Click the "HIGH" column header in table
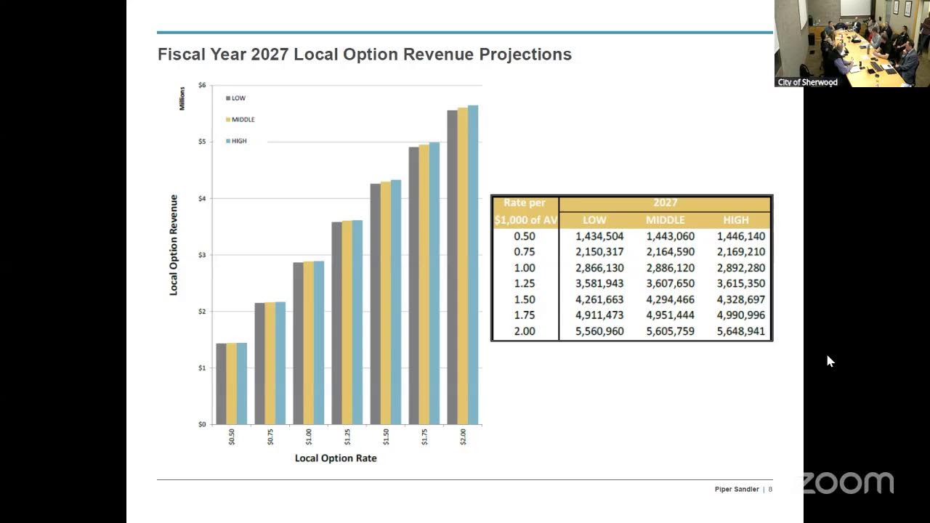 pyautogui.click(x=736, y=220)
